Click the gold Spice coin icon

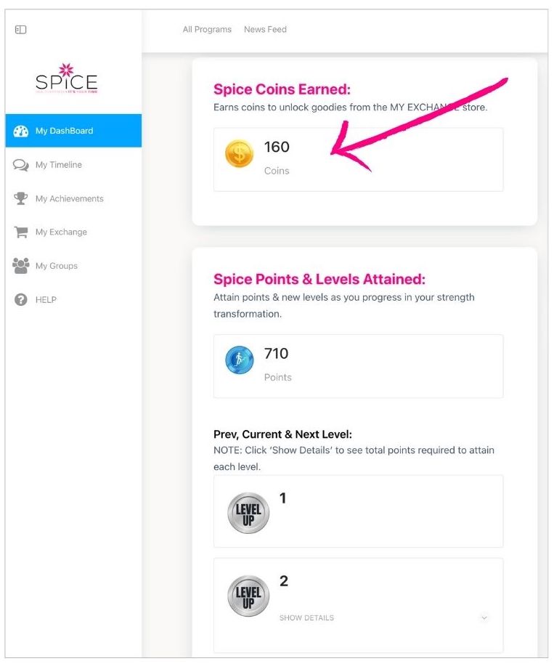click(240, 154)
